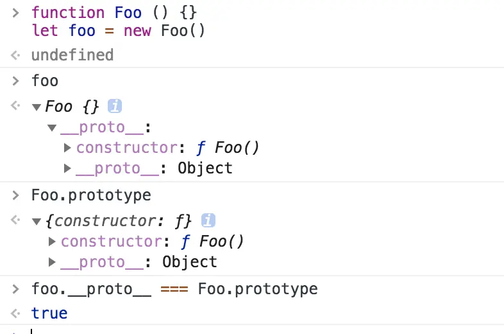Expand __proto__: Object under foo
Image resolution: width=504 pixels, height=334 pixels.
point(68,169)
